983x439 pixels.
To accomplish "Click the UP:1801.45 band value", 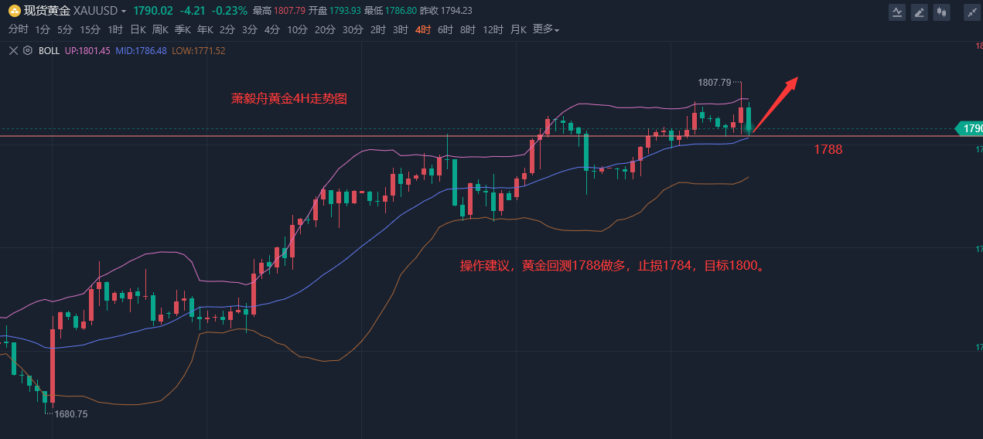I will tap(87, 50).
